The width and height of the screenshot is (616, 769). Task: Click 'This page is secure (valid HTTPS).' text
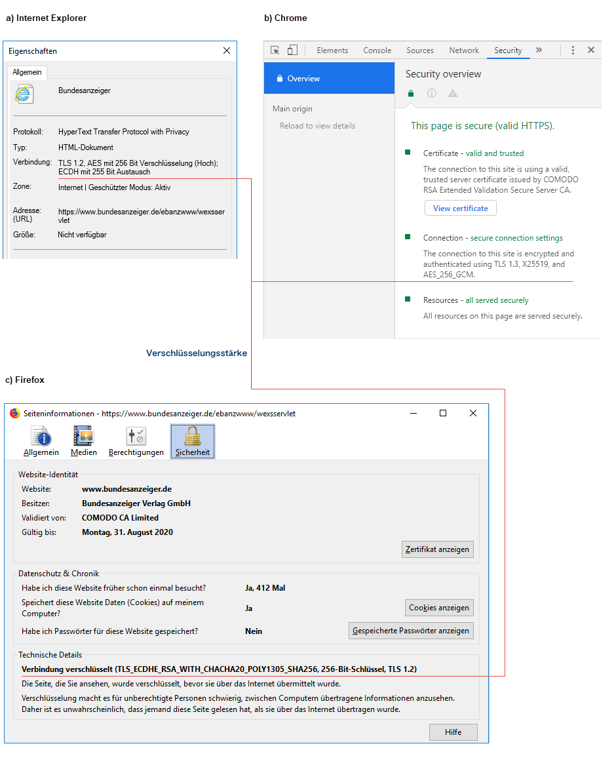[482, 126]
